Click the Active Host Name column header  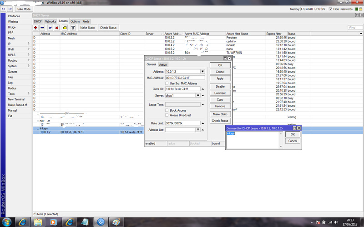[246, 34]
